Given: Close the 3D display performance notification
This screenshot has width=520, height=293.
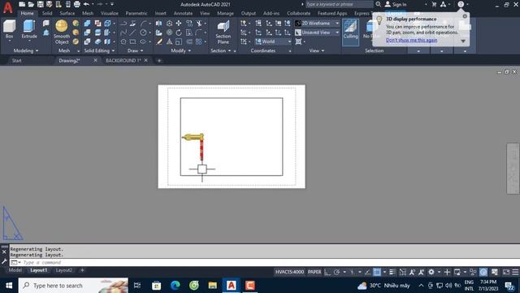Looking at the screenshot, I should [x=465, y=16].
